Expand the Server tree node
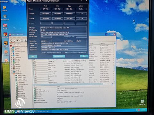 (x=11, y=54)
